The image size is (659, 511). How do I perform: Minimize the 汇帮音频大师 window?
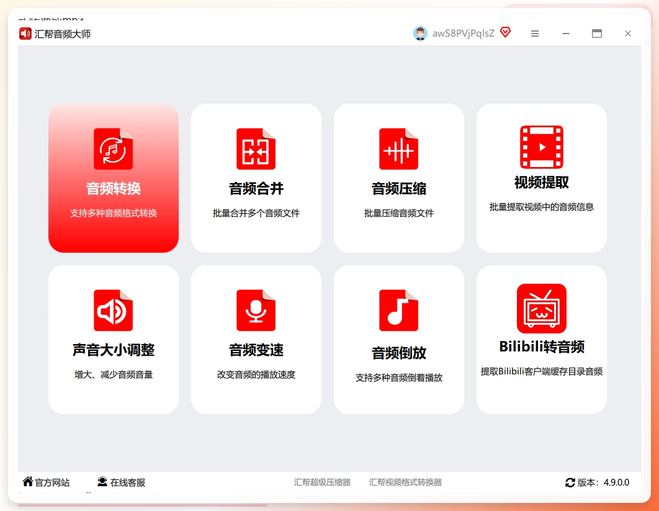566,34
